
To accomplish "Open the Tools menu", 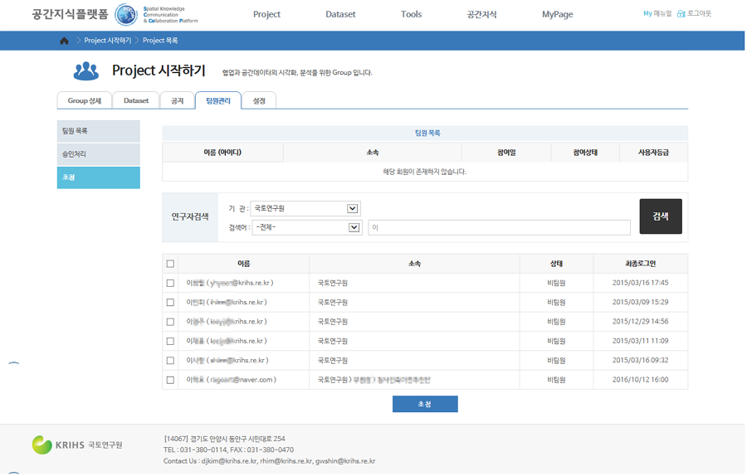I will click(411, 14).
